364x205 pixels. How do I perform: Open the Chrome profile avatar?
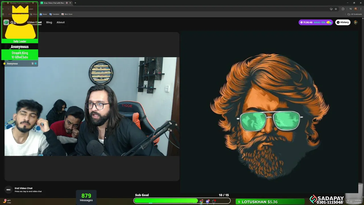click(x=355, y=9)
